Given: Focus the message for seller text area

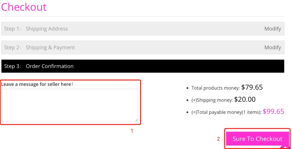Looking at the screenshot, I should 70,105.
